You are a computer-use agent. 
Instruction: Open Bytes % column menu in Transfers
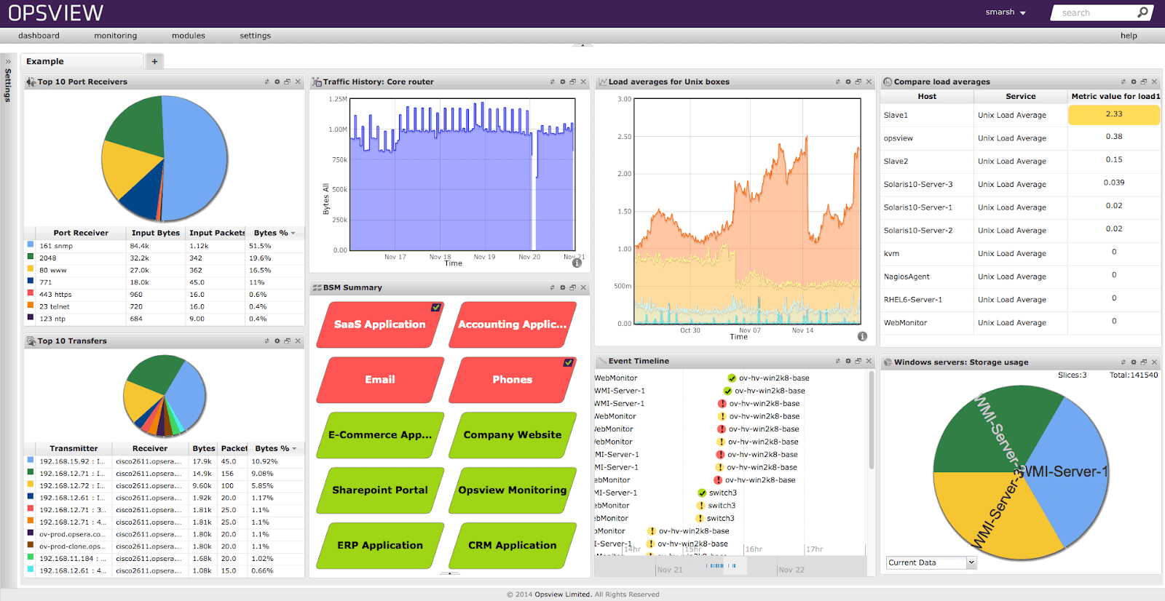pyautogui.click(x=294, y=449)
